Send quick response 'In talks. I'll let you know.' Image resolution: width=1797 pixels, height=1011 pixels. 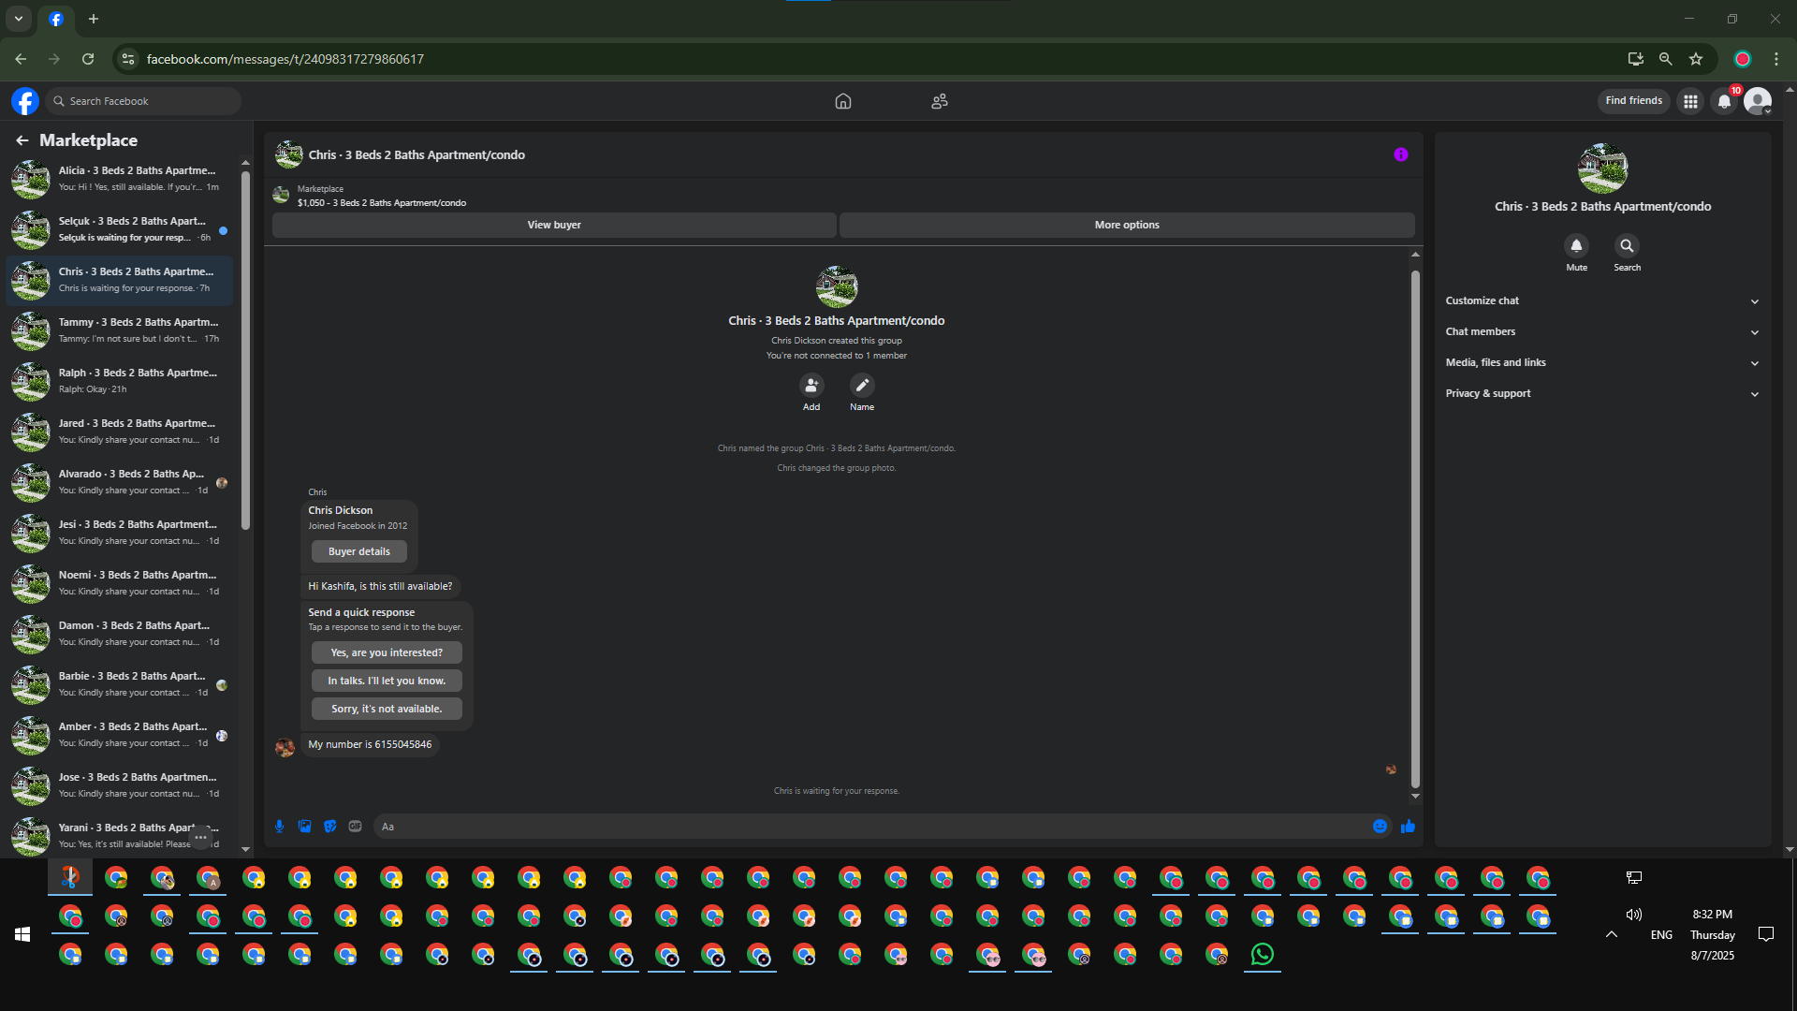point(387,681)
